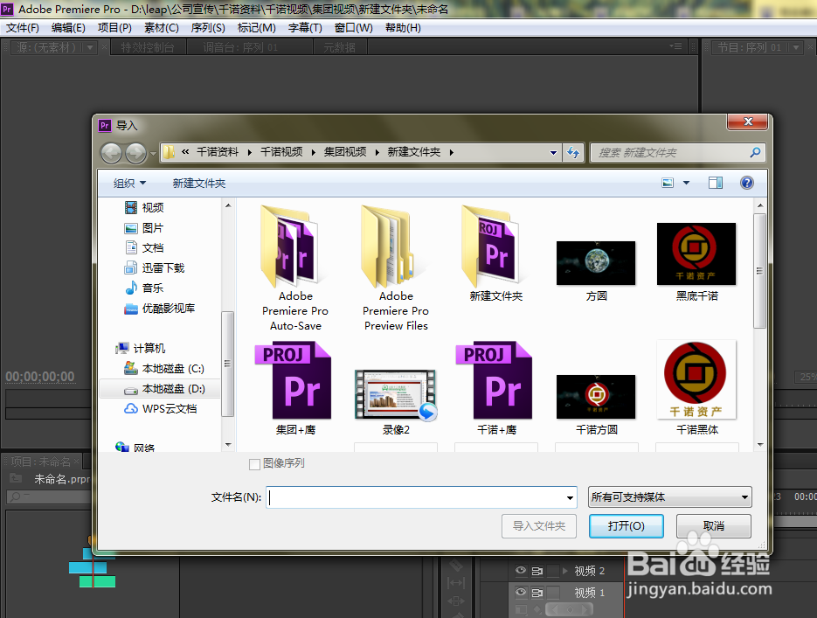
Task: Click the 导入文件夹 button
Action: [539, 525]
